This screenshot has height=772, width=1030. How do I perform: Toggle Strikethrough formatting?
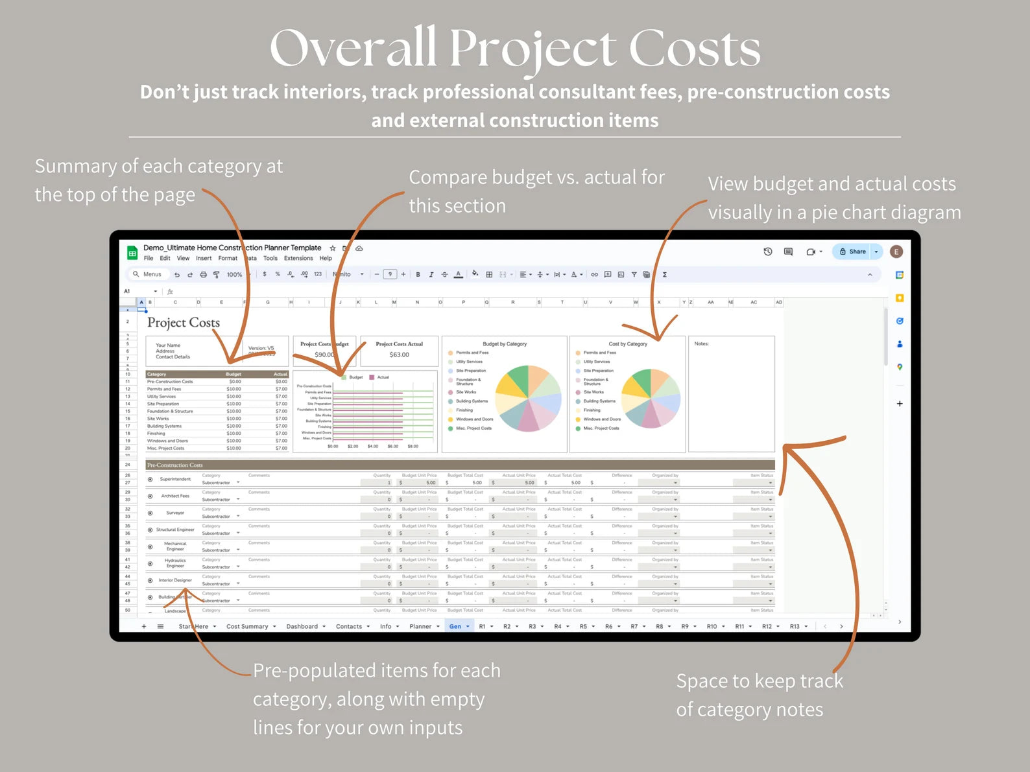(x=444, y=275)
